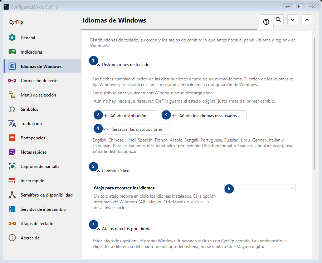The height and width of the screenshot is (263, 322).
Task: Open the General settings page
Action: click(x=43, y=38)
